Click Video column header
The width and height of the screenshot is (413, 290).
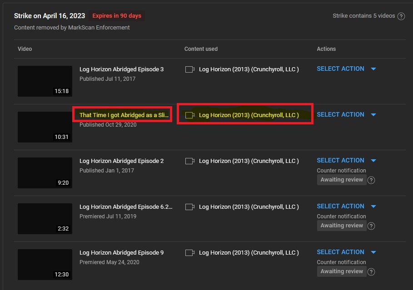click(x=25, y=49)
